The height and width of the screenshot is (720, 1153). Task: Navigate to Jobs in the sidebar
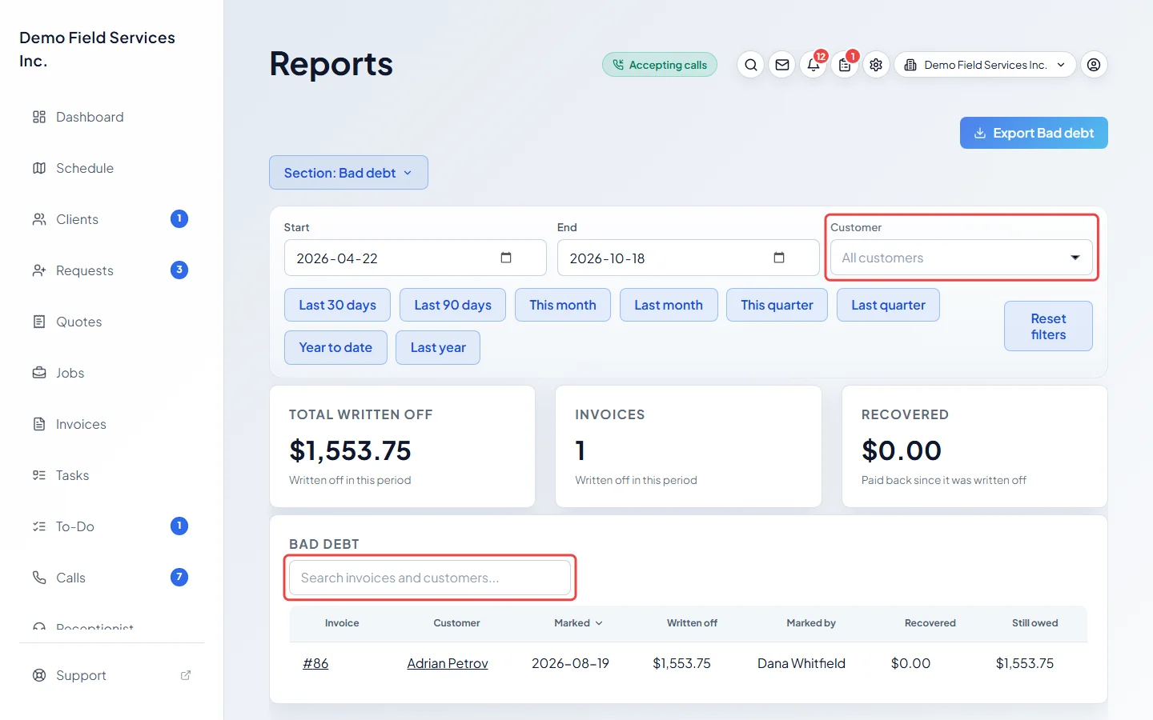coord(110,373)
